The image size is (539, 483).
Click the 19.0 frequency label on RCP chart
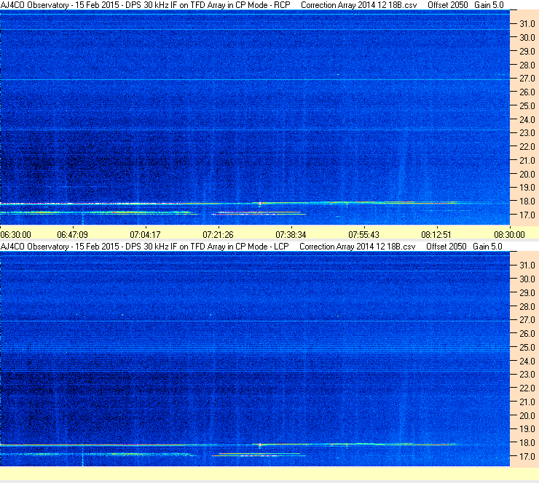(x=527, y=188)
